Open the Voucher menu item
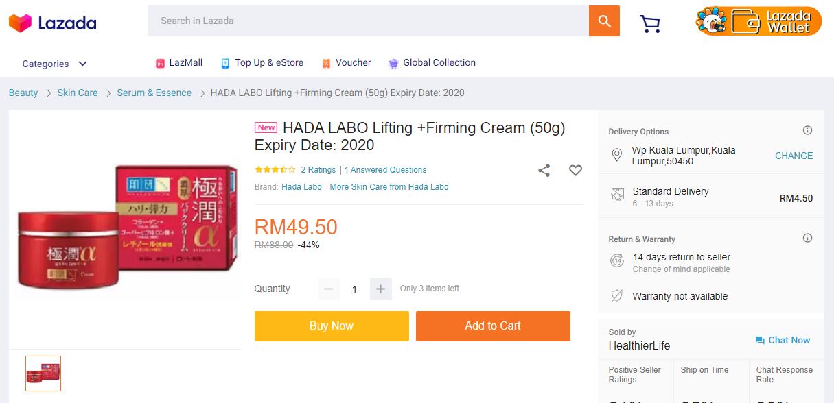Viewport: 834px width, 403px height. (x=347, y=63)
